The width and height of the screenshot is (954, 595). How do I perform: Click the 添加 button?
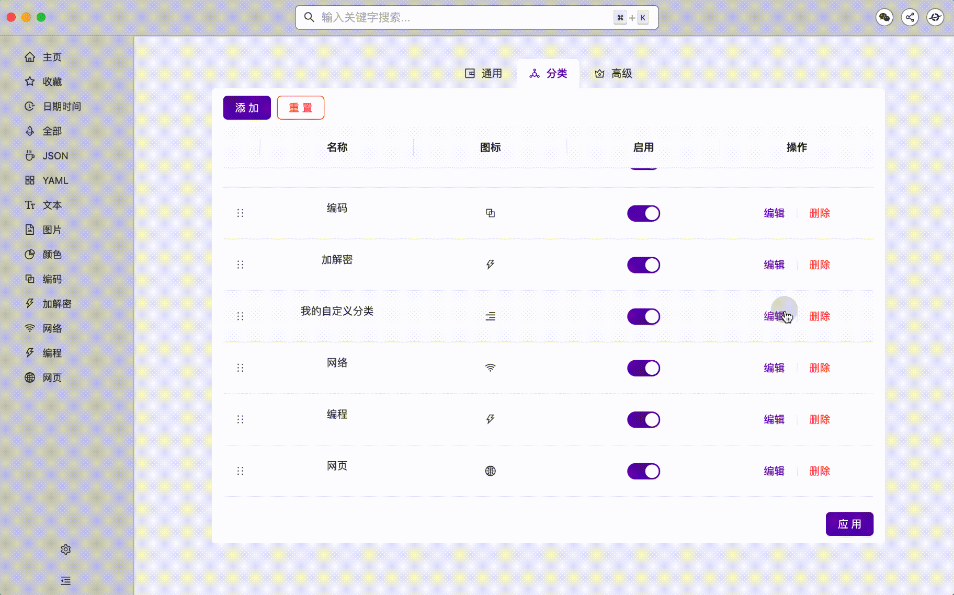coord(247,108)
